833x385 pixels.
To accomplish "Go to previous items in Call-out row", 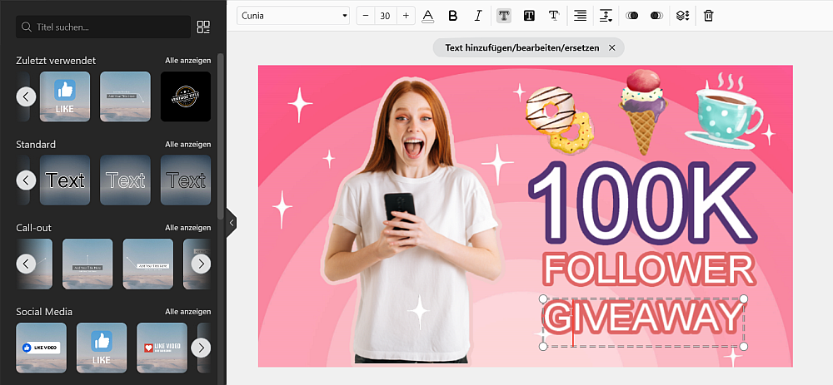I will [x=26, y=264].
